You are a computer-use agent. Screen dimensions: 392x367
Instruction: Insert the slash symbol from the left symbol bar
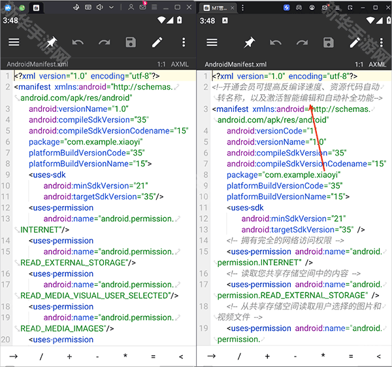(41, 356)
